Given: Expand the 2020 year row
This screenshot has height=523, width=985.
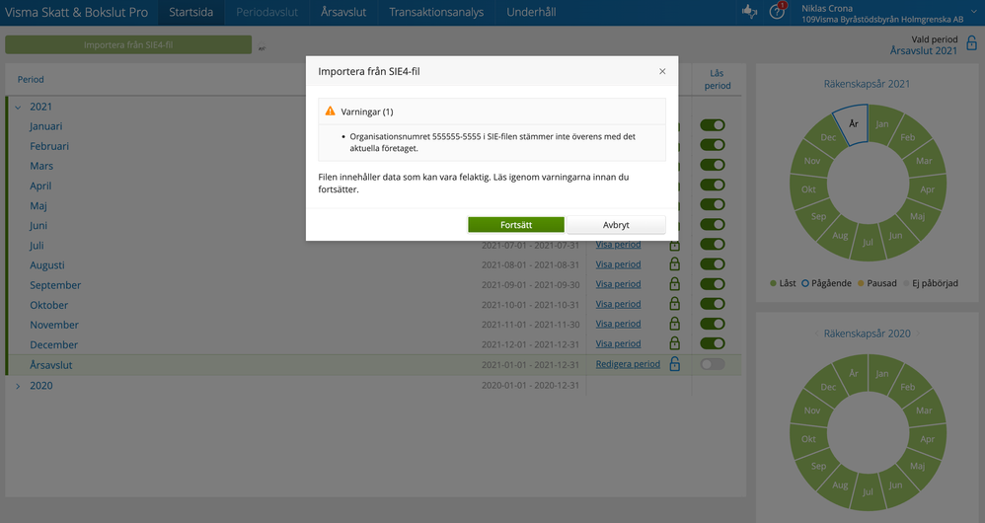Looking at the screenshot, I should pyautogui.click(x=18, y=386).
